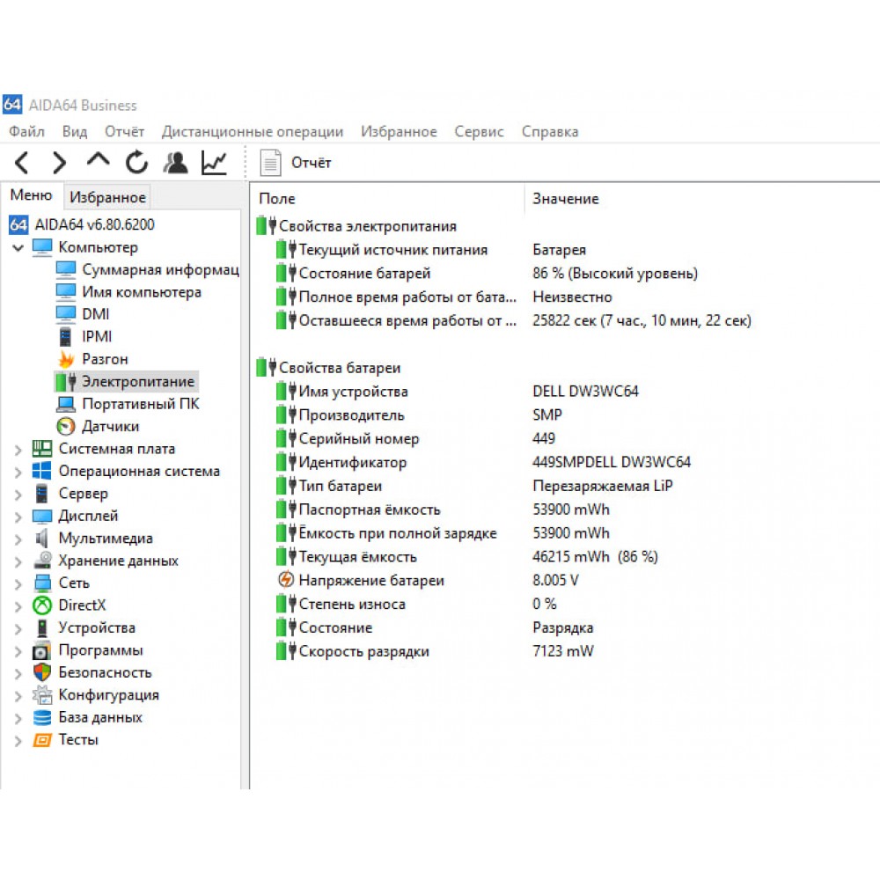Select the Текущий источник питания row
Viewport: 880px width, 880px height.
point(566,250)
